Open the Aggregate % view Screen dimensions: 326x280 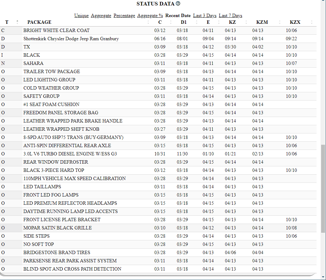(x=150, y=16)
